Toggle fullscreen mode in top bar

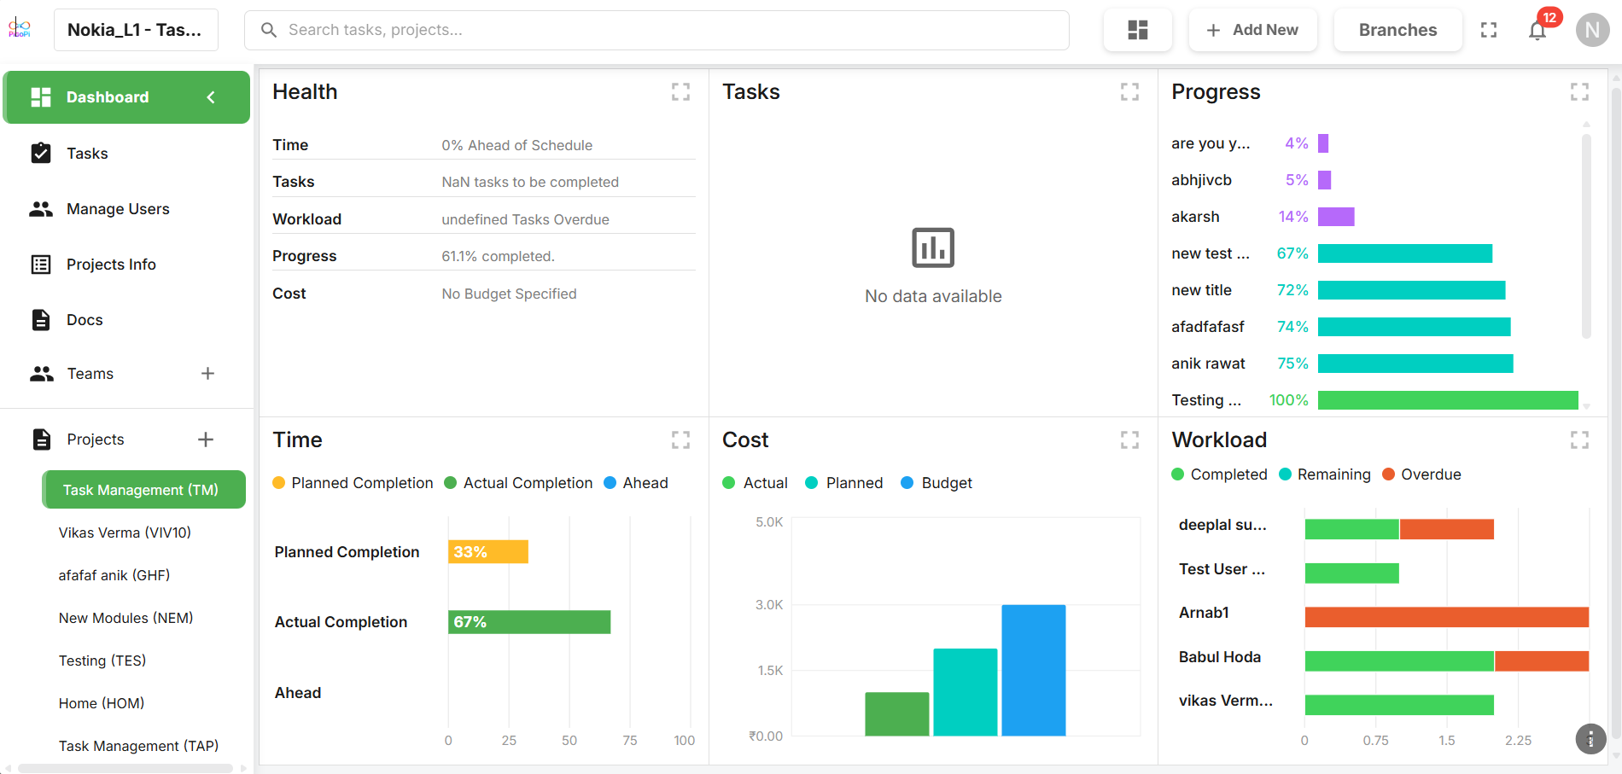pos(1489,31)
